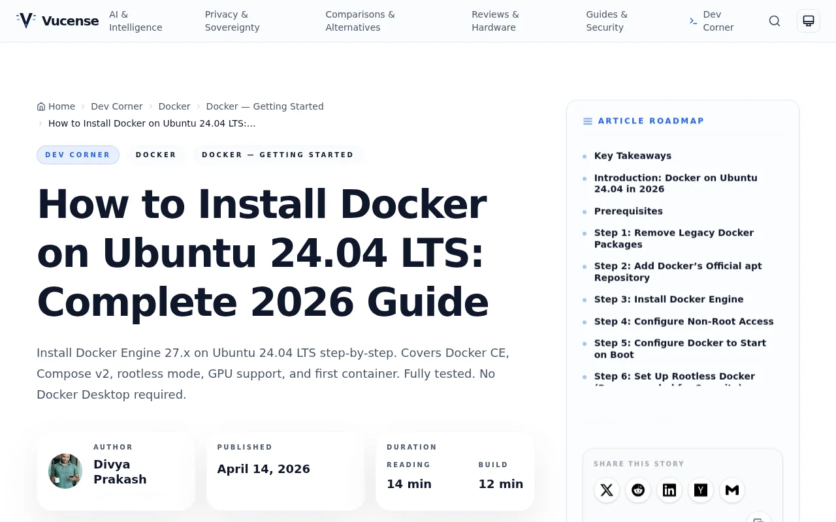The image size is (836, 522).
Task: Click author name Divya Prakash
Action: (120, 472)
